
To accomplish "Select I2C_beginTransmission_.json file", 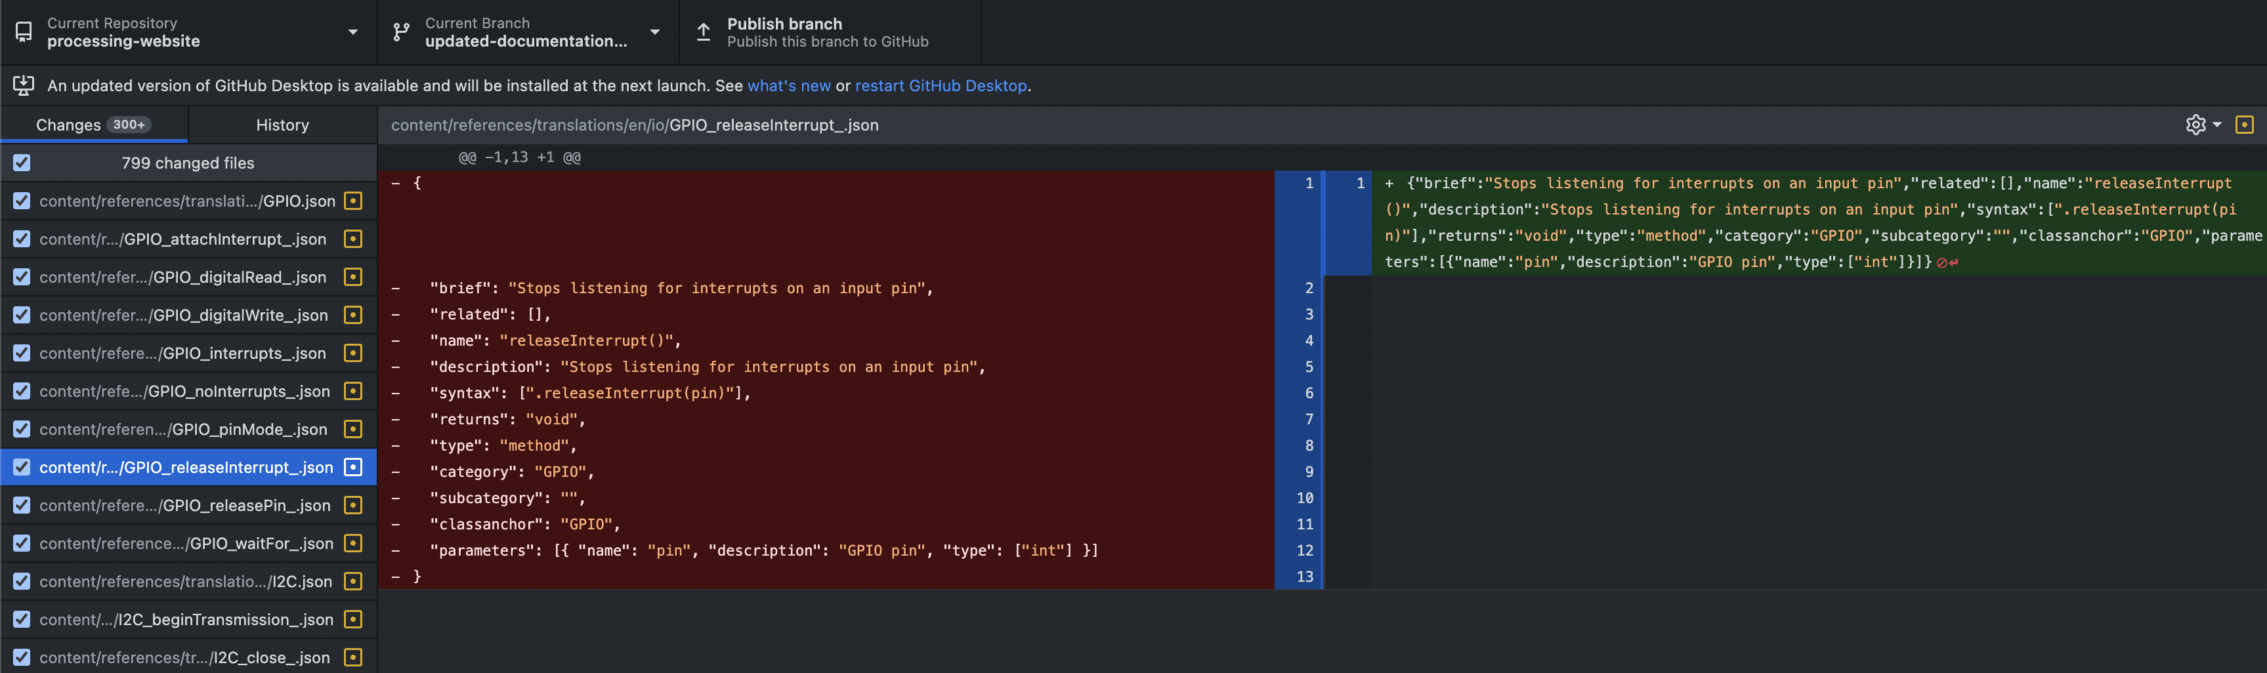I will pyautogui.click(x=188, y=619).
